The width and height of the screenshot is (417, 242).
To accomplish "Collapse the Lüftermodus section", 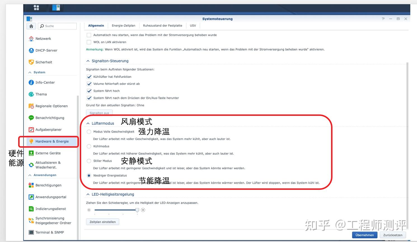I will click(88, 123).
